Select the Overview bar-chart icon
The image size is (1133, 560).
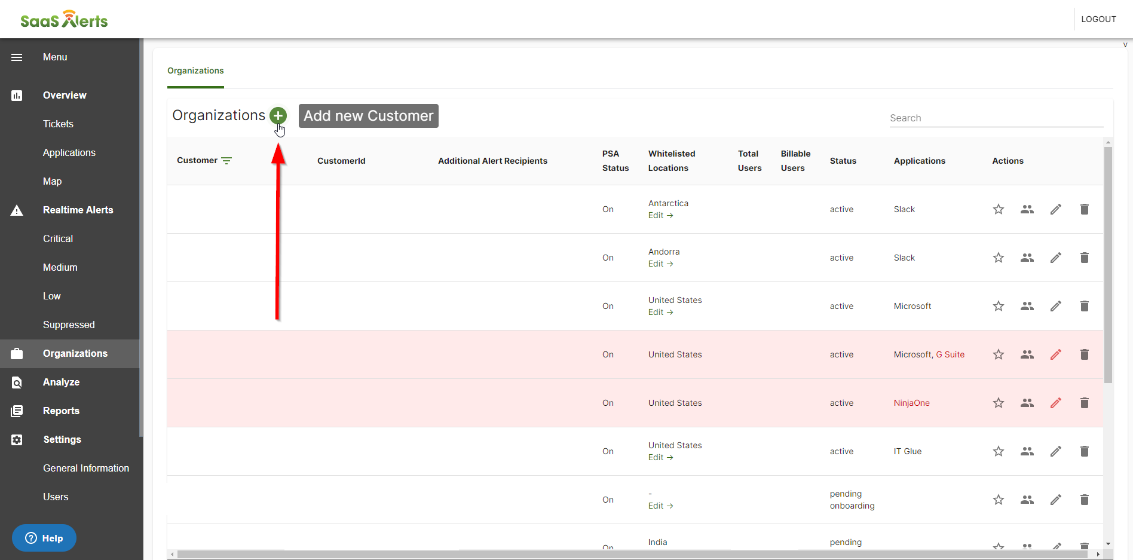tap(16, 95)
